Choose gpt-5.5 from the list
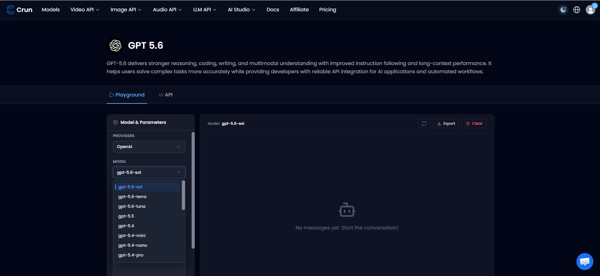The width and height of the screenshot is (600, 276). (x=147, y=216)
